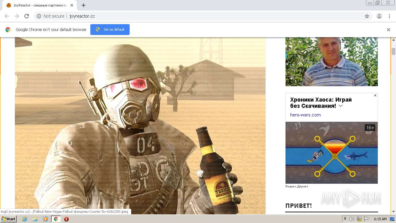Open Windows Explorer from the taskbar

(35, 219)
